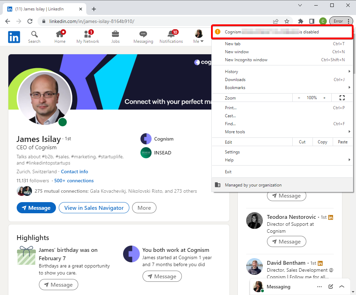The image size is (356, 295).
Task: Decrease zoom with the minus button
Action: point(299,98)
